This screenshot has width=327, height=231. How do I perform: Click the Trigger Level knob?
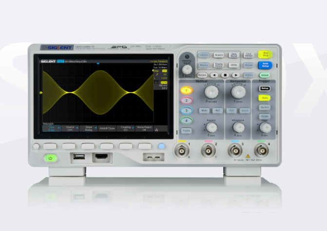click(265, 128)
